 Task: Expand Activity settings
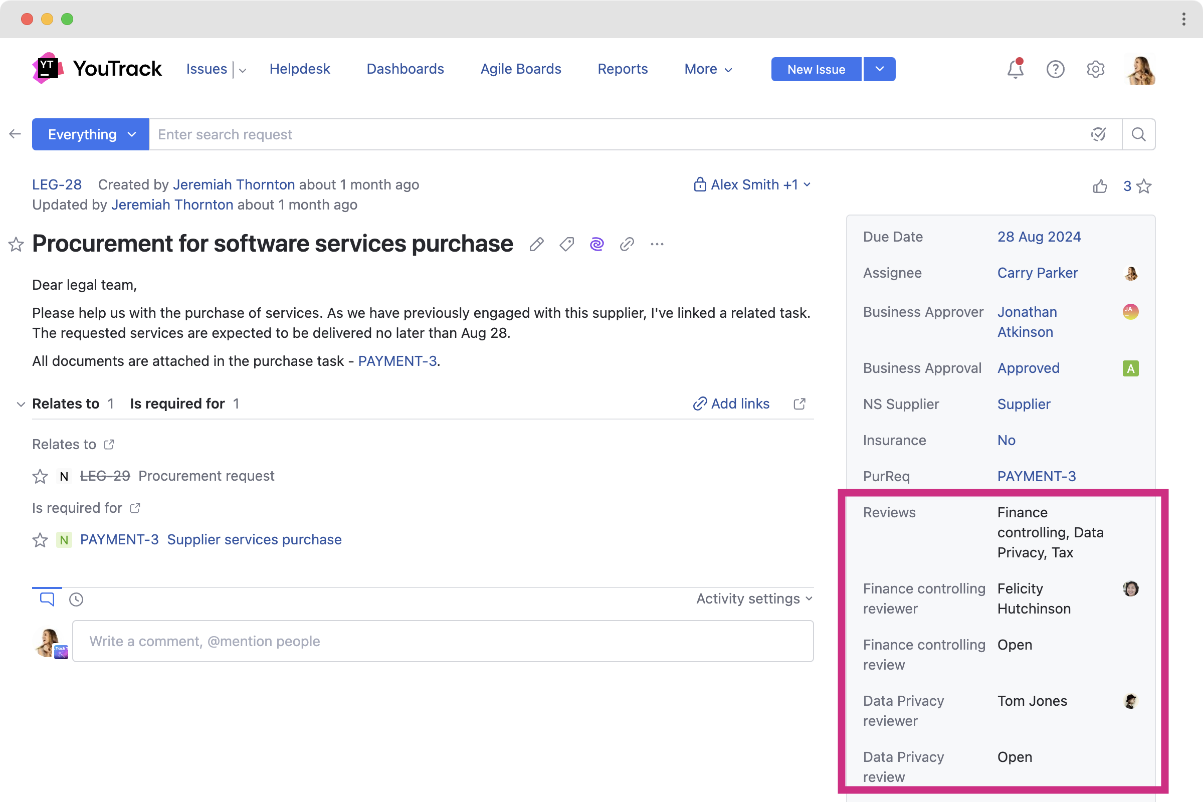click(754, 598)
